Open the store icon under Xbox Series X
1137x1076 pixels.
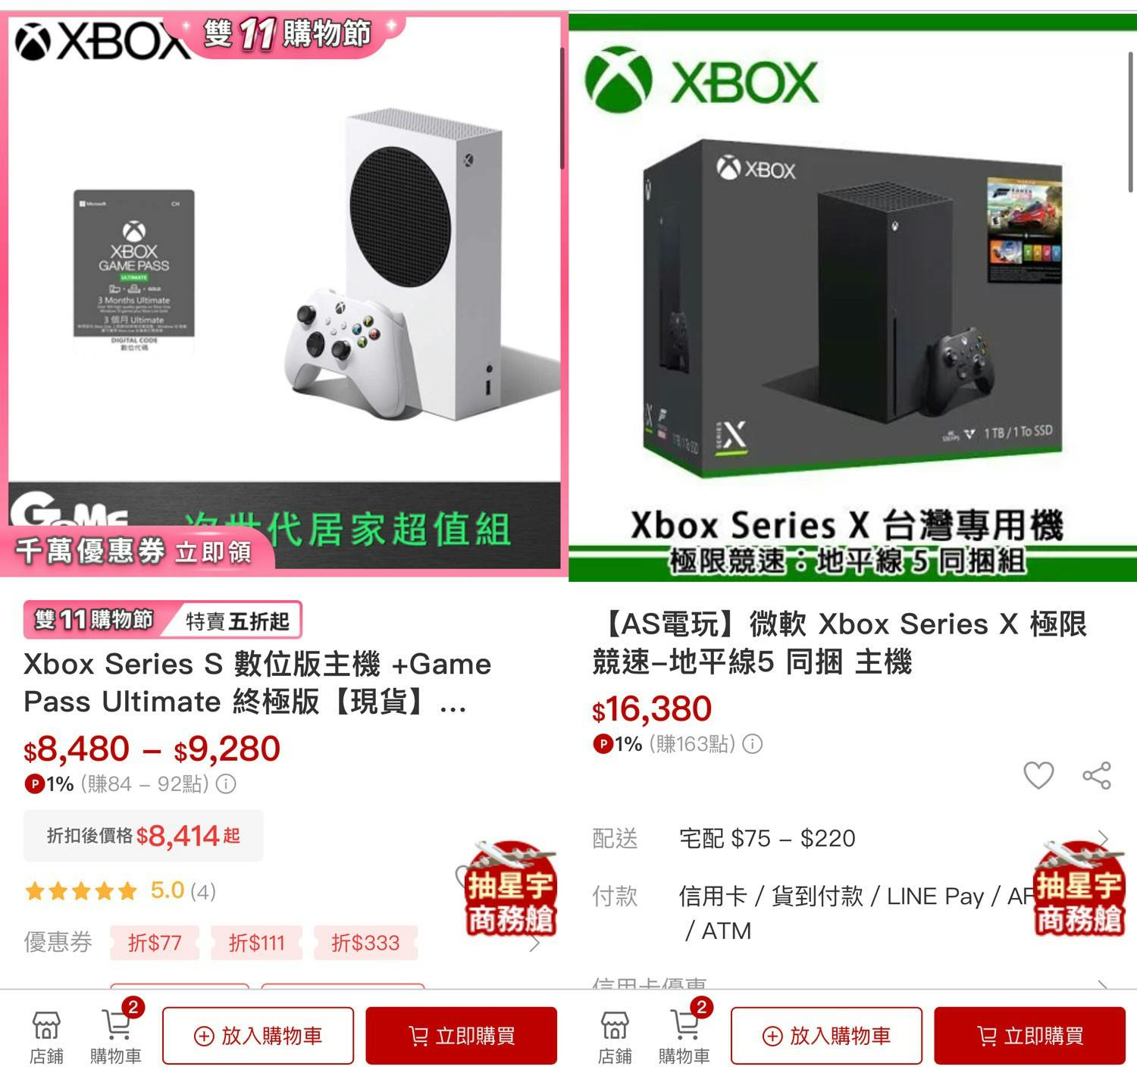[x=615, y=1036]
